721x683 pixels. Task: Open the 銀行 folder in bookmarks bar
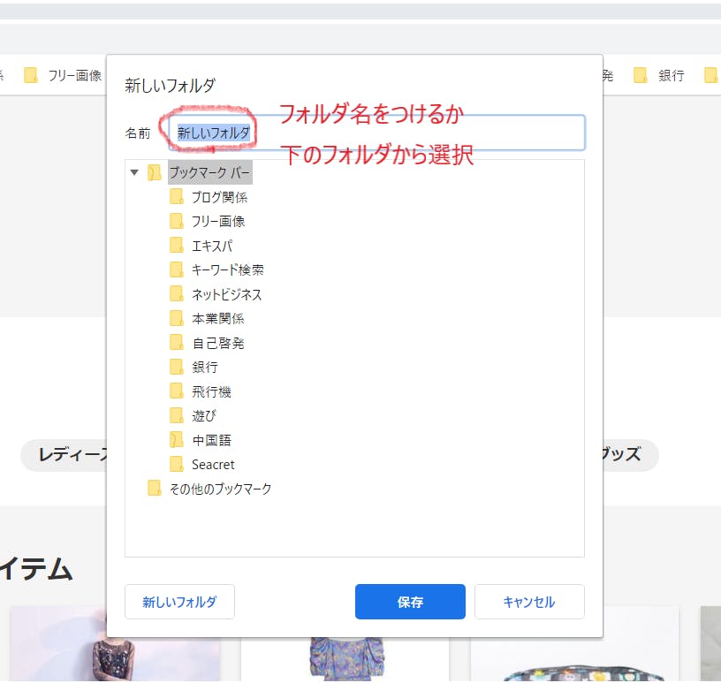661,76
